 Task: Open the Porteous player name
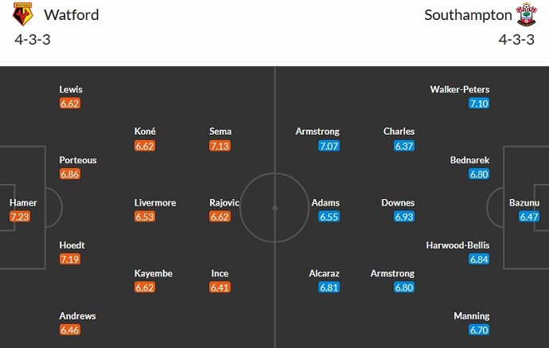pos(78,160)
